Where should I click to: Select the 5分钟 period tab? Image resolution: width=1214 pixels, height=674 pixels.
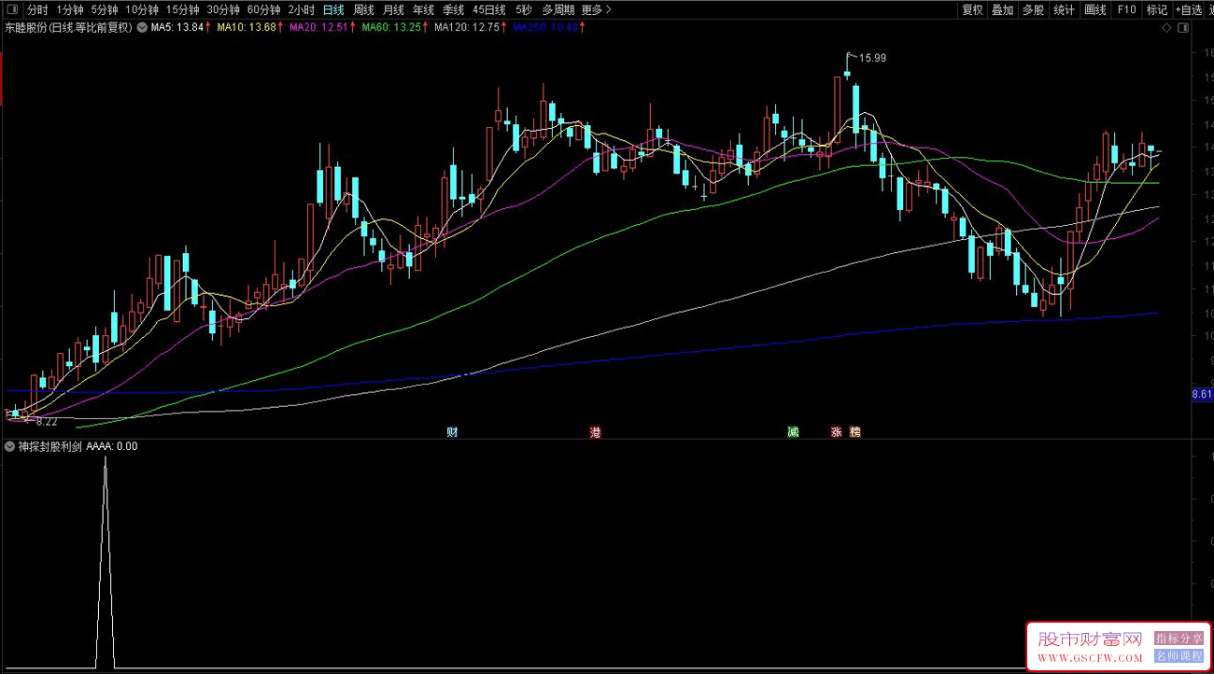[x=105, y=9]
